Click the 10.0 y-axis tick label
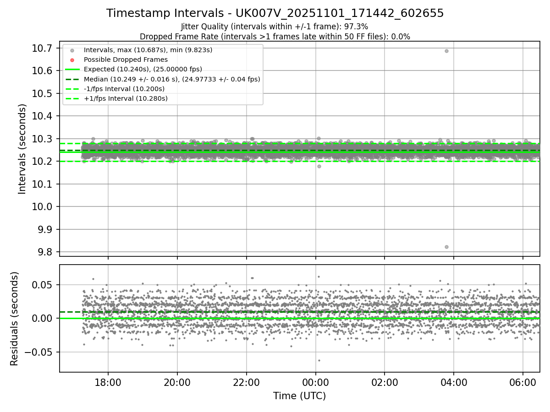 pyautogui.click(x=42, y=206)
